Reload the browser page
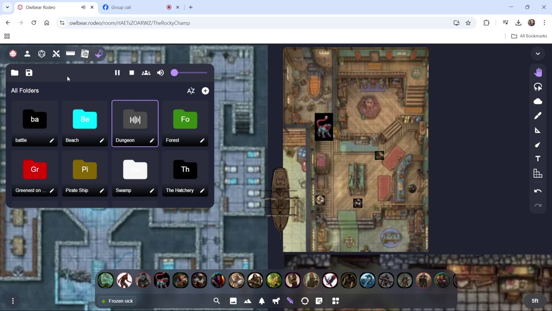Image resolution: width=552 pixels, height=311 pixels. point(34,23)
